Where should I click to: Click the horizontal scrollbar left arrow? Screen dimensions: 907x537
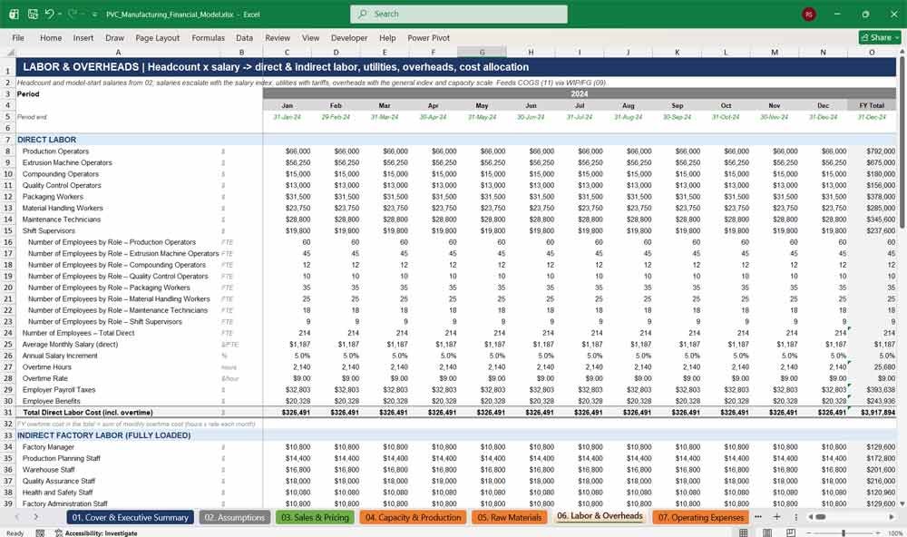pyautogui.click(x=811, y=517)
